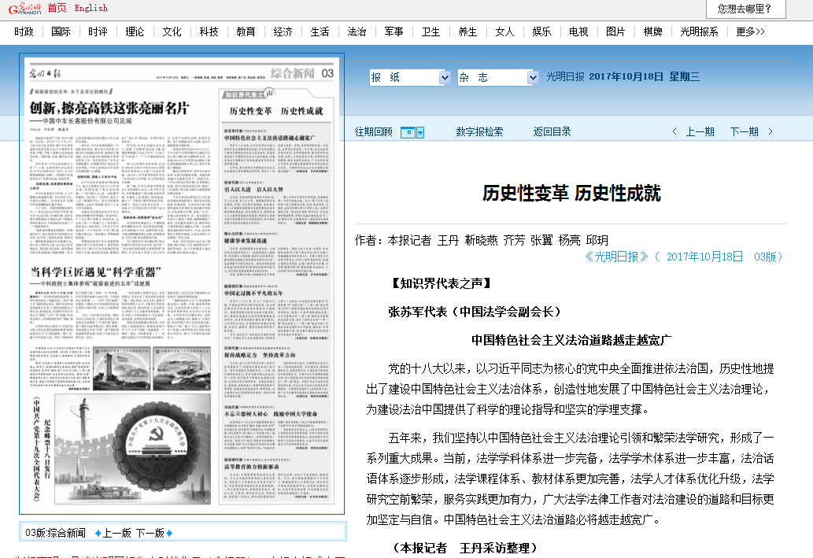Open the 时政 navigation section

click(x=24, y=32)
